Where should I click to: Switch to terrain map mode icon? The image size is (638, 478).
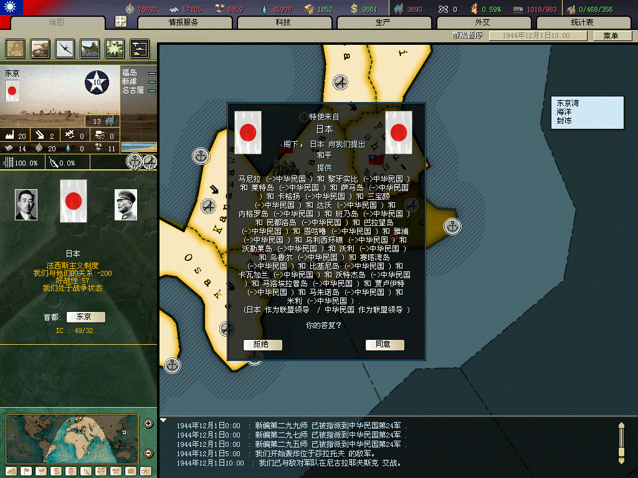pos(11,471)
